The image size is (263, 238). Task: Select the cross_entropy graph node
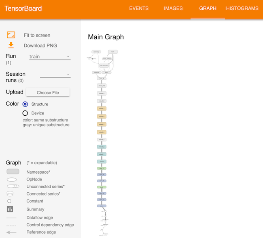click(107, 59)
